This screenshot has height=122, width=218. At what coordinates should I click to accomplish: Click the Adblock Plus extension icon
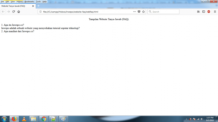[x=209, y=12]
